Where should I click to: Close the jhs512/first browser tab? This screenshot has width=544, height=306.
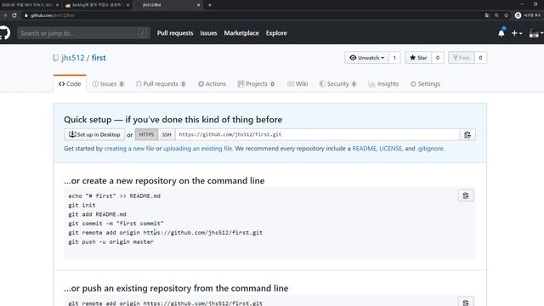point(198,5)
